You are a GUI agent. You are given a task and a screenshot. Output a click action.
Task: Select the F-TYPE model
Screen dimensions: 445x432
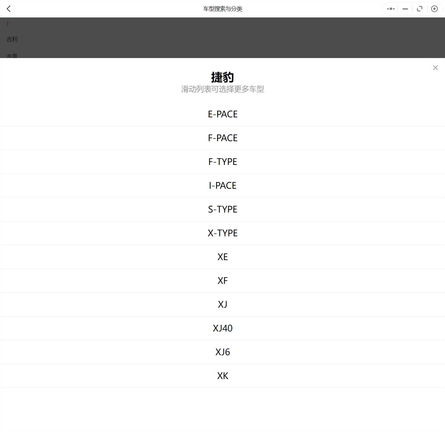click(222, 162)
